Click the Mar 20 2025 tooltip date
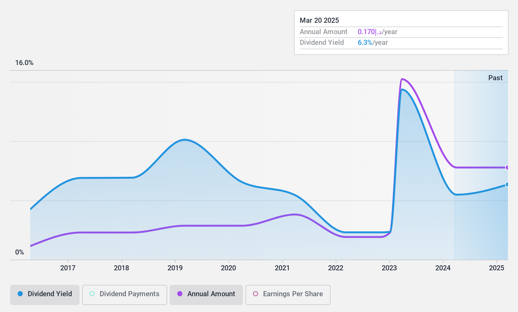The height and width of the screenshot is (312, 518). (x=319, y=21)
